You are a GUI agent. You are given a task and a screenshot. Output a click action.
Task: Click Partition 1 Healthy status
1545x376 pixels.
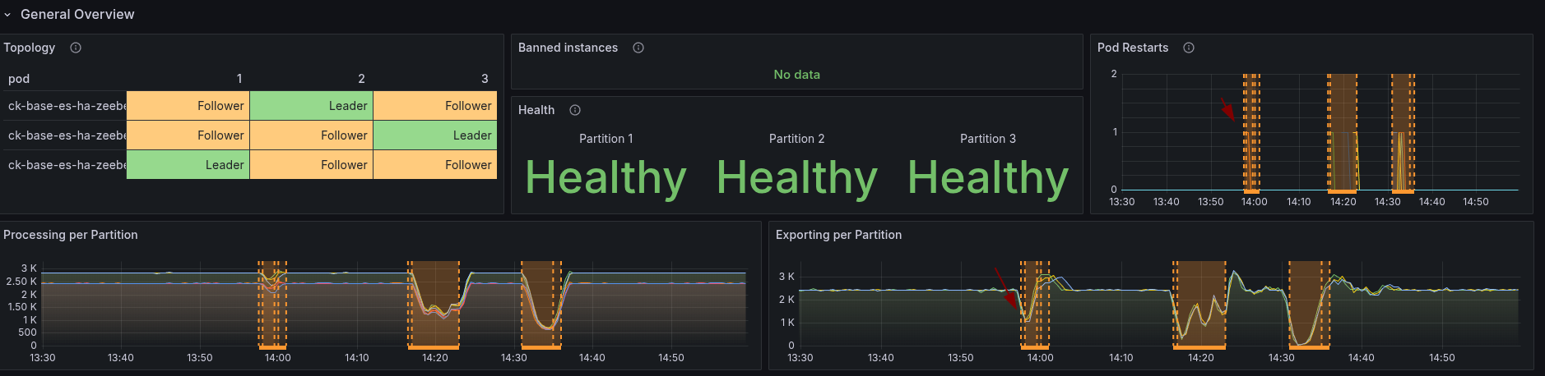click(x=606, y=178)
